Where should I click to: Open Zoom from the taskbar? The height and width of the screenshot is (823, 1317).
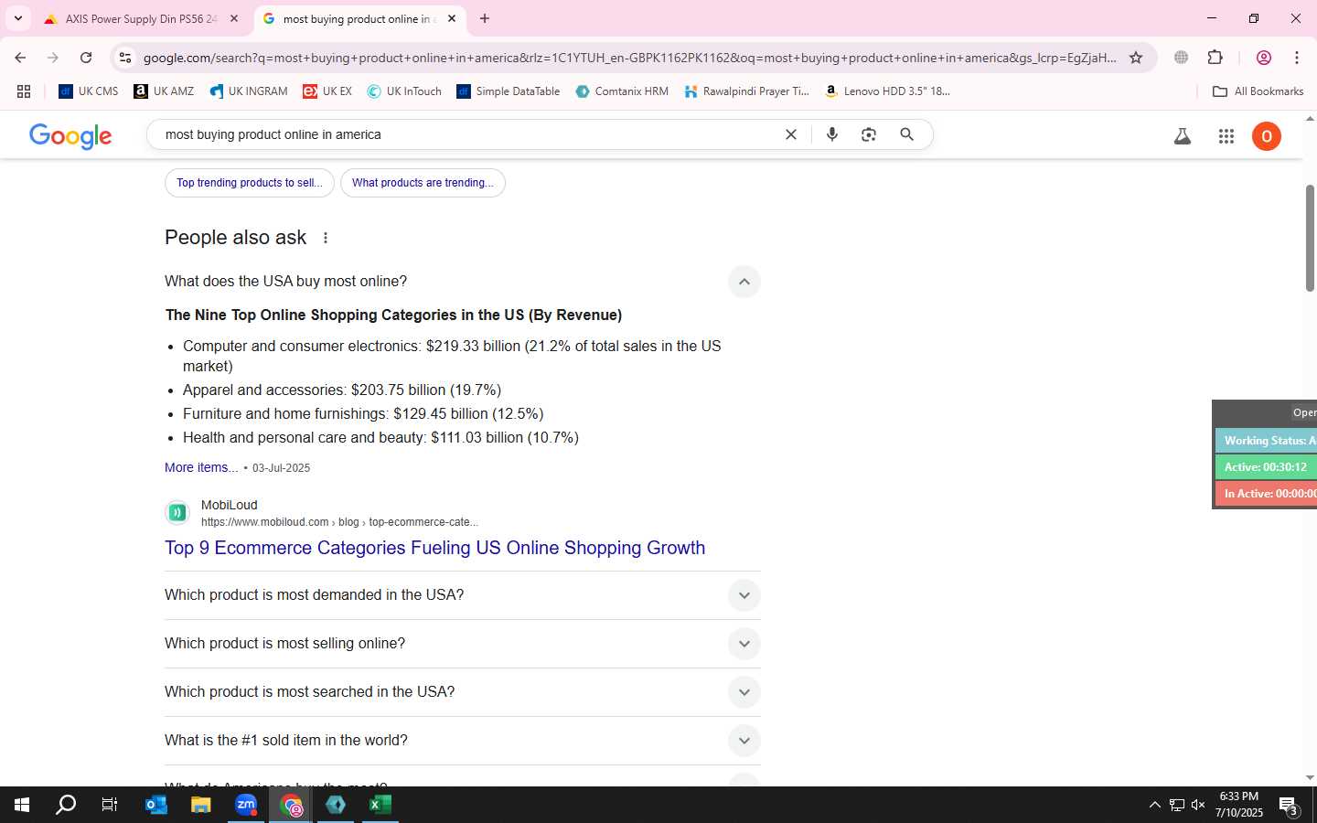point(246,805)
